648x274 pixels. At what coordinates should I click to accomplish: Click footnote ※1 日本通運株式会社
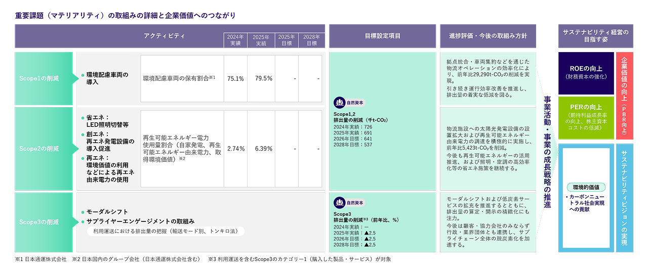41,259
